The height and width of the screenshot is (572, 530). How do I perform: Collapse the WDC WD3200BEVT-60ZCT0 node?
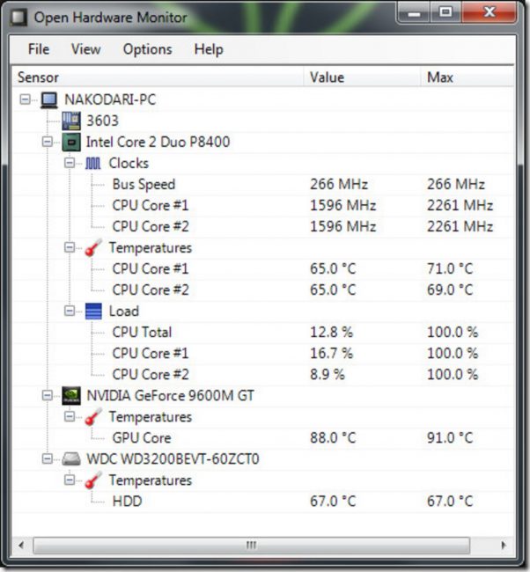tap(47, 458)
